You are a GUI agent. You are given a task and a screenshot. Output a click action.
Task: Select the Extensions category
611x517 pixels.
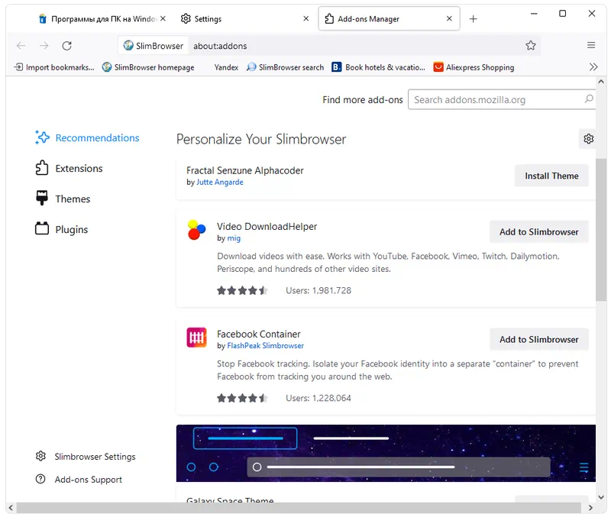pos(69,168)
